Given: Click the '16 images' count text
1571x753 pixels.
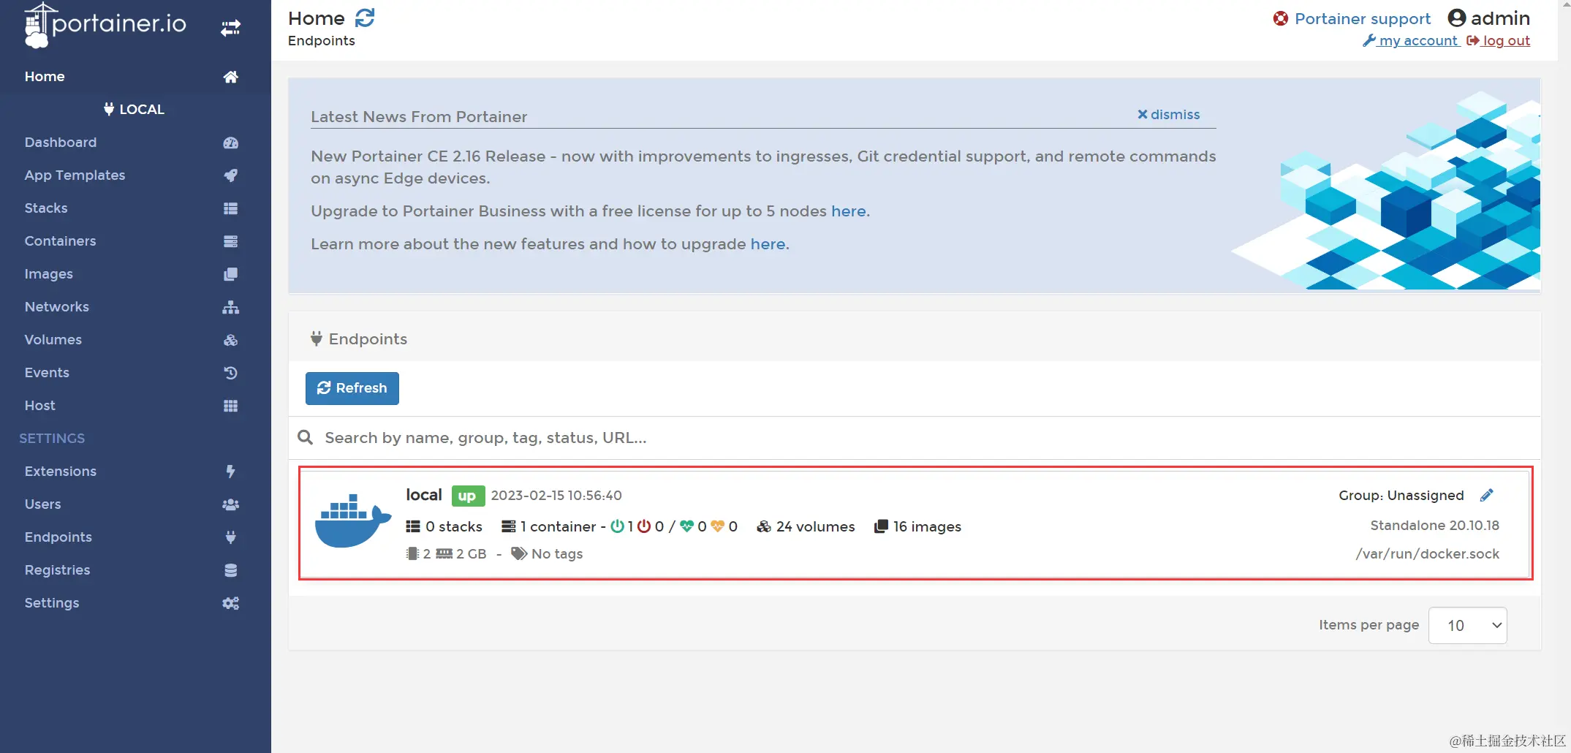Looking at the screenshot, I should pyautogui.click(x=926, y=527).
